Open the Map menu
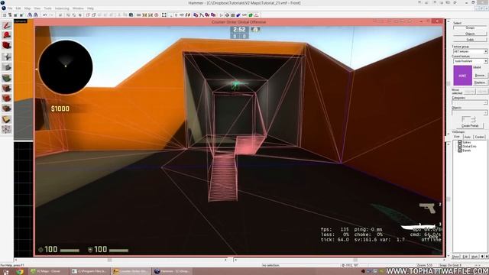This screenshot has height=275, width=489. coord(28,8)
